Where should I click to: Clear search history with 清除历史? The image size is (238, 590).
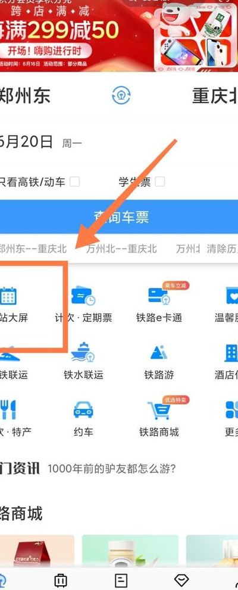coord(223,249)
